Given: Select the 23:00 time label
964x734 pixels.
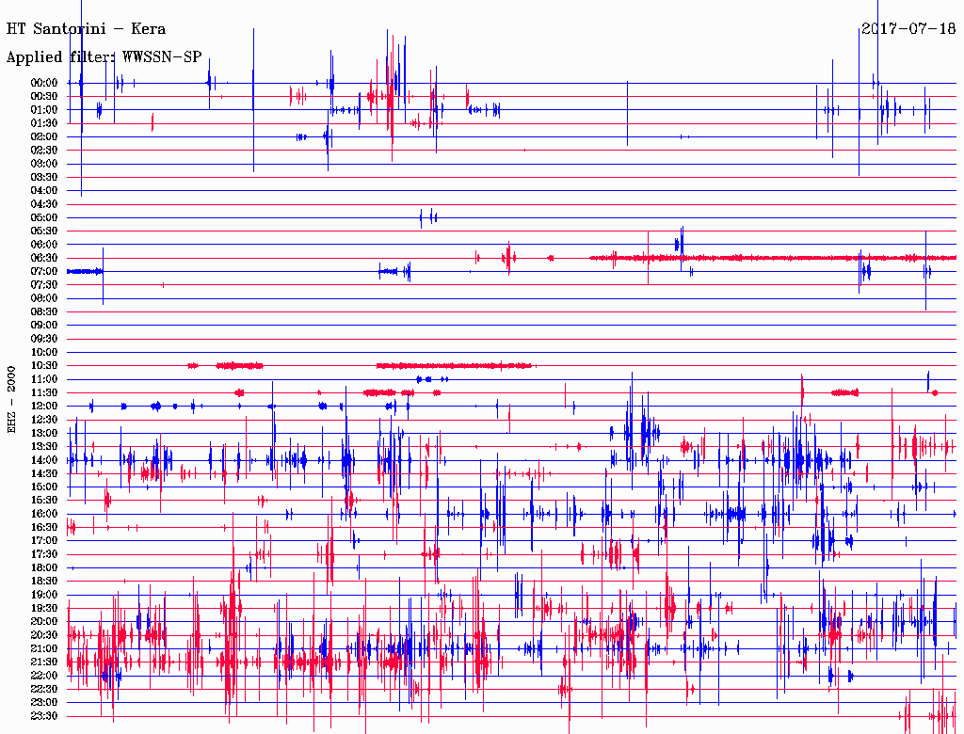Looking at the screenshot, I should pyautogui.click(x=44, y=703).
